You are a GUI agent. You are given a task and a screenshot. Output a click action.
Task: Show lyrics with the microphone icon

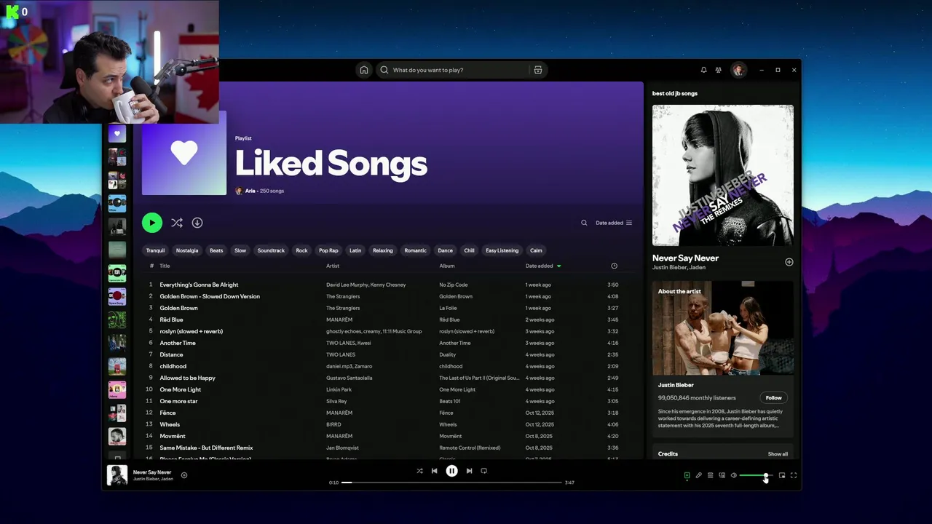[698, 475]
